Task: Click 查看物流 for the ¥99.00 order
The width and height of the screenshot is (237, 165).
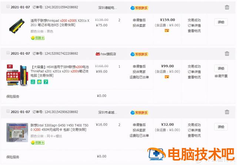Action: point(194,77)
